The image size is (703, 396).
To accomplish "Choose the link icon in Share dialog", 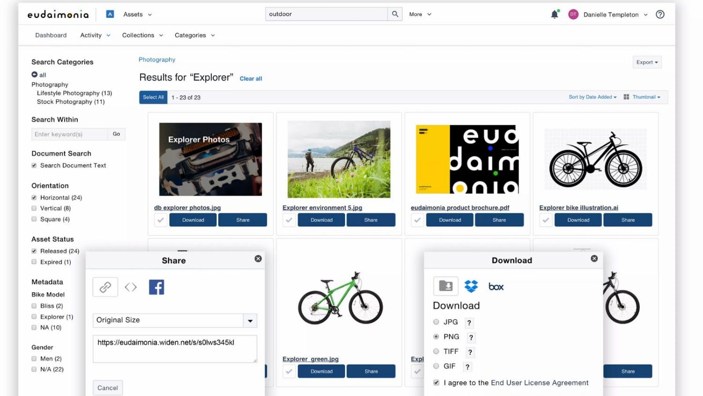I will (x=105, y=287).
